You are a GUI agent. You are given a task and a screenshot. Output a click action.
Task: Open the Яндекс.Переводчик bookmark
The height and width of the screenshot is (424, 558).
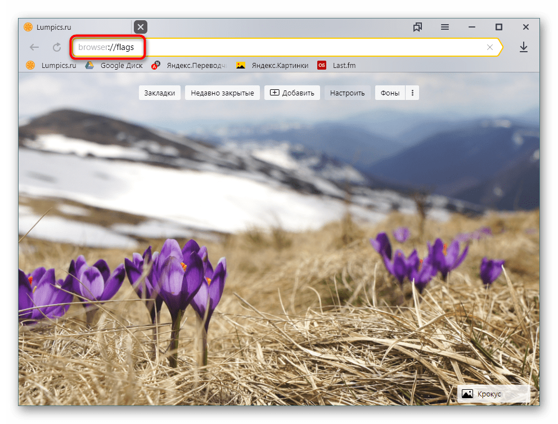[189, 65]
